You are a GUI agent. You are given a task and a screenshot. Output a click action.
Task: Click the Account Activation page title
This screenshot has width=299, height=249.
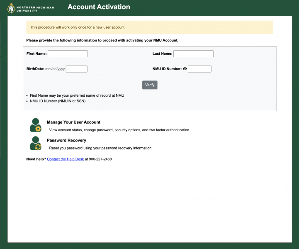point(99,7)
